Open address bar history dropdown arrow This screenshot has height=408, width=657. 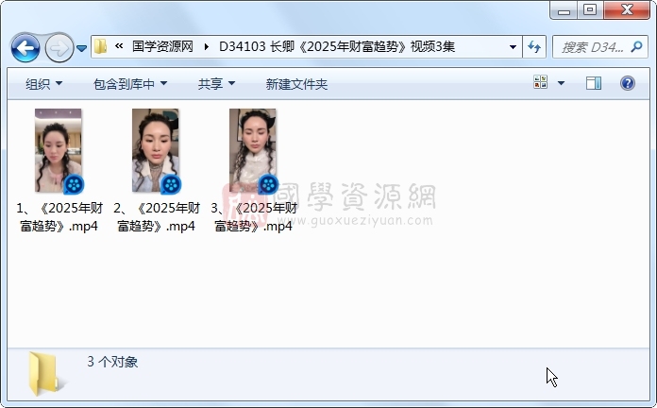513,47
